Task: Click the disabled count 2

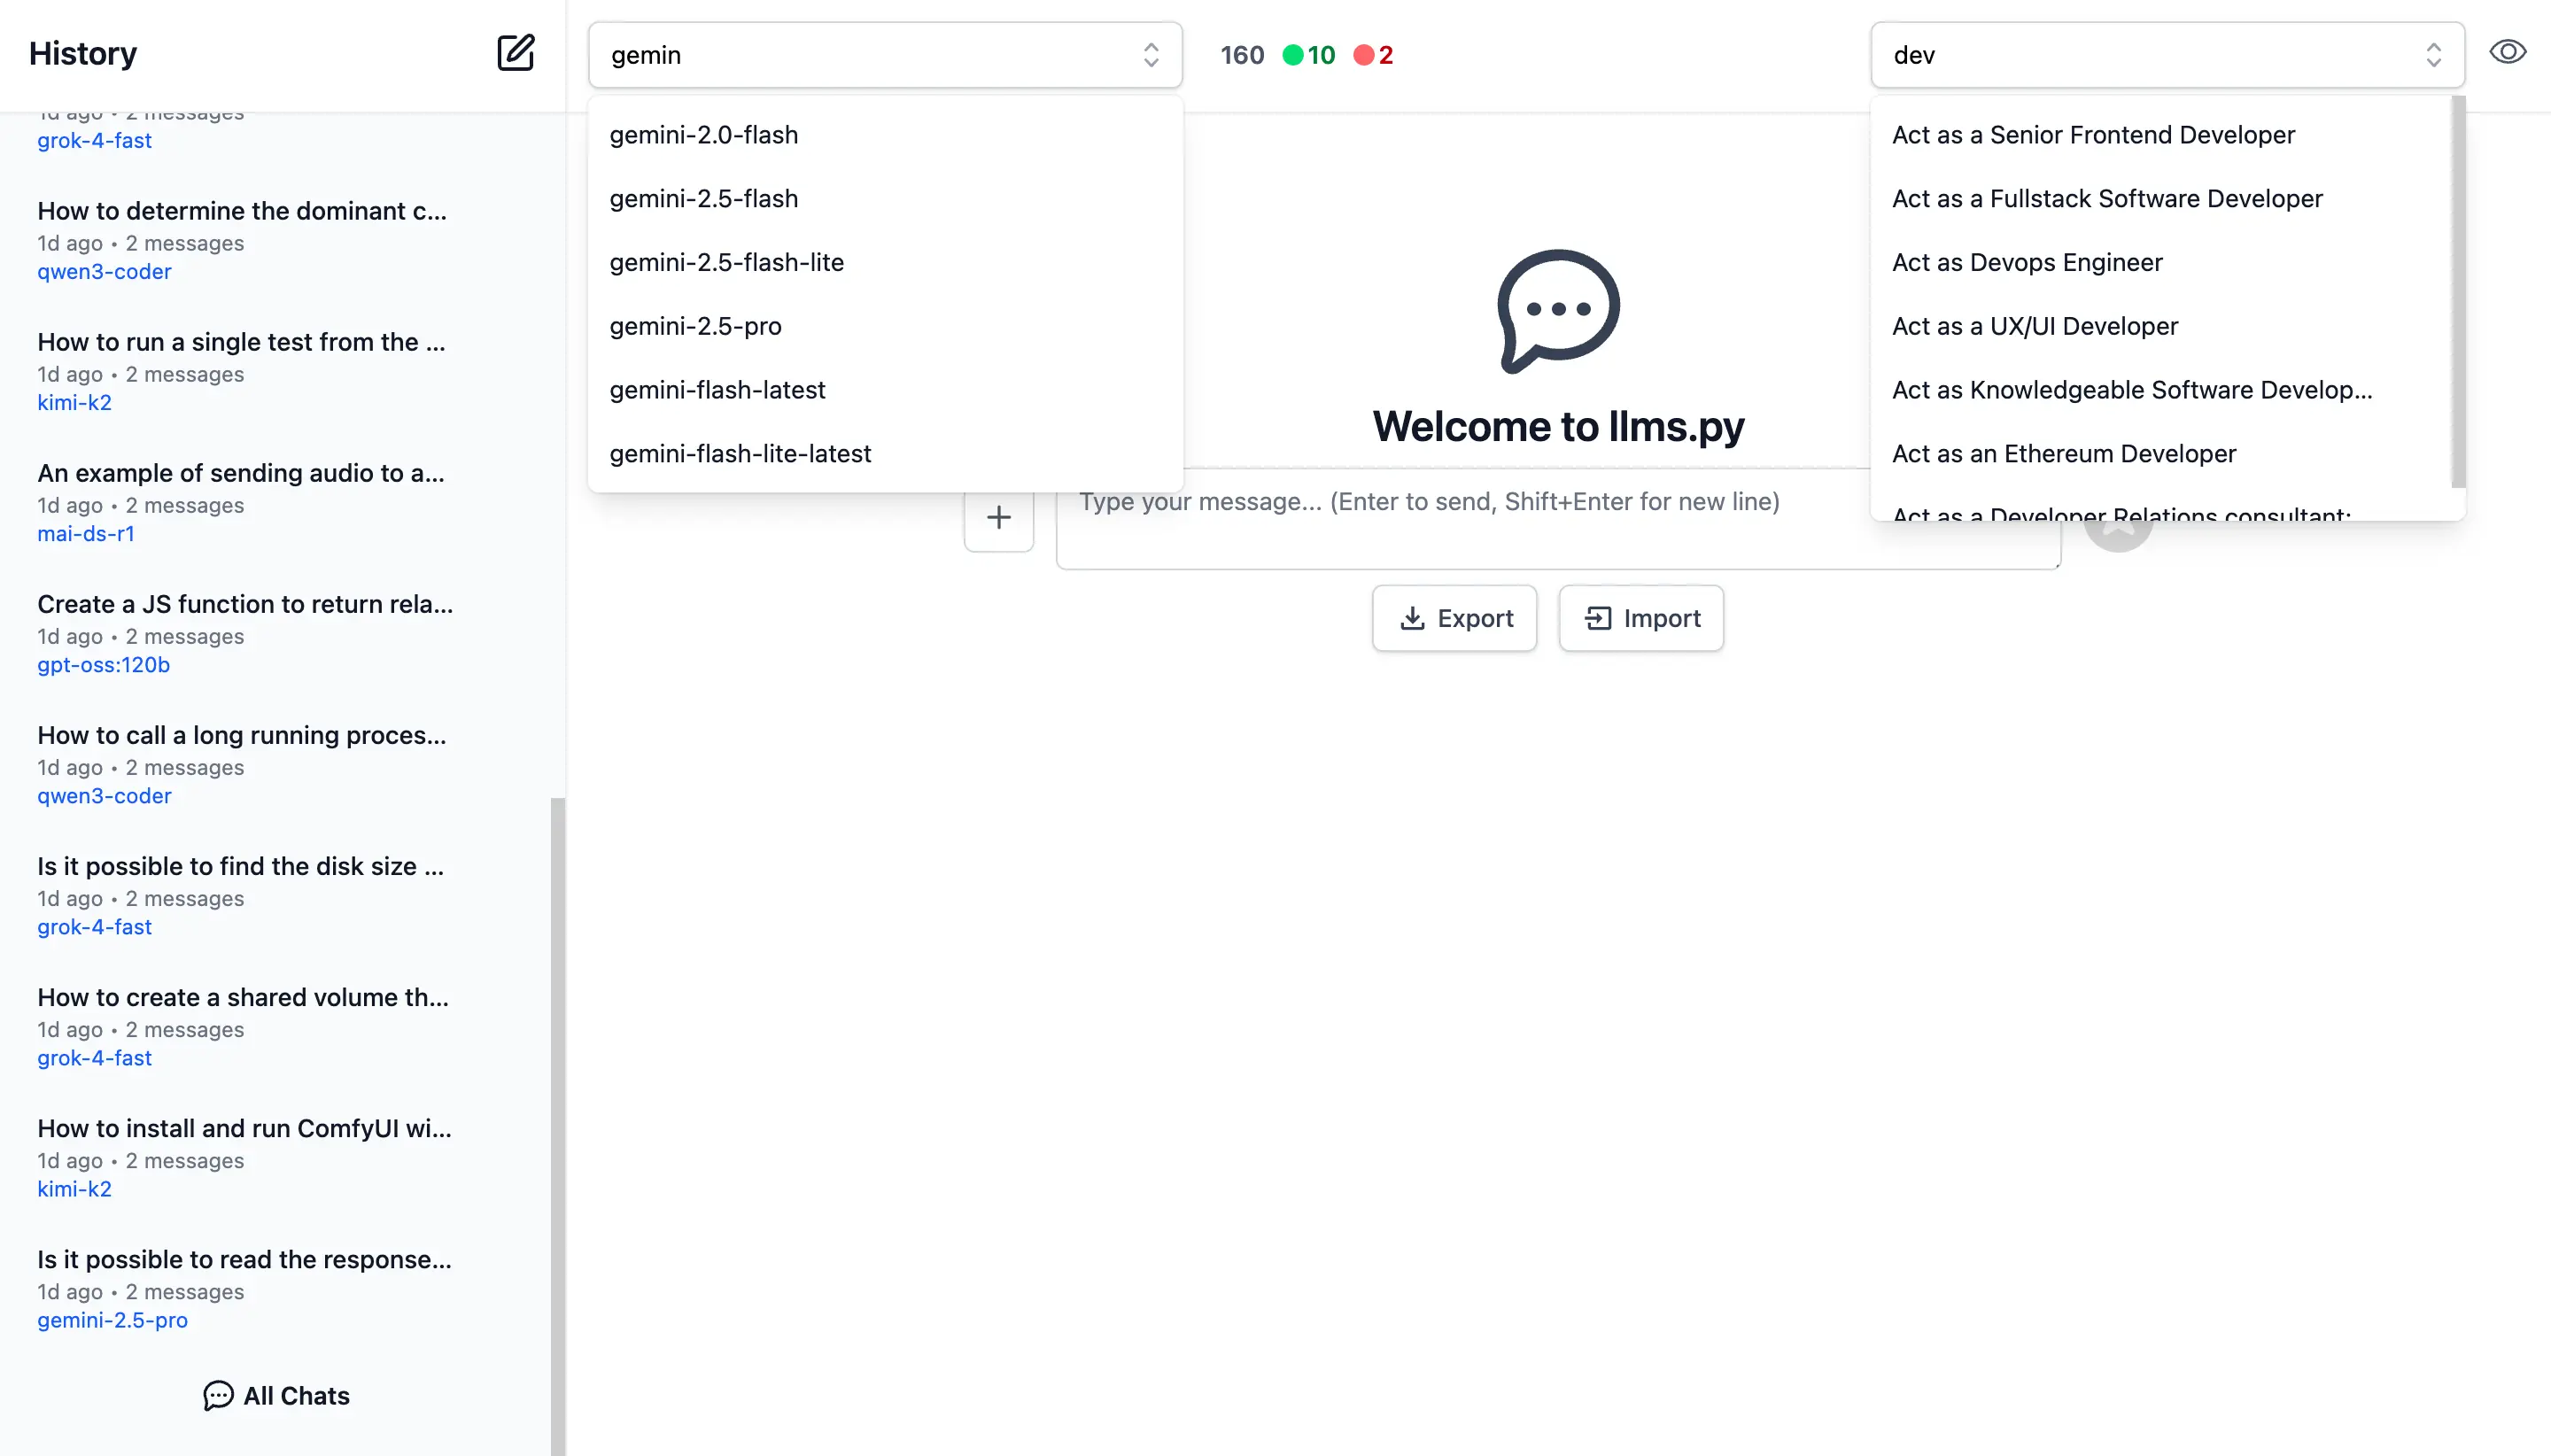Action: point(1385,55)
